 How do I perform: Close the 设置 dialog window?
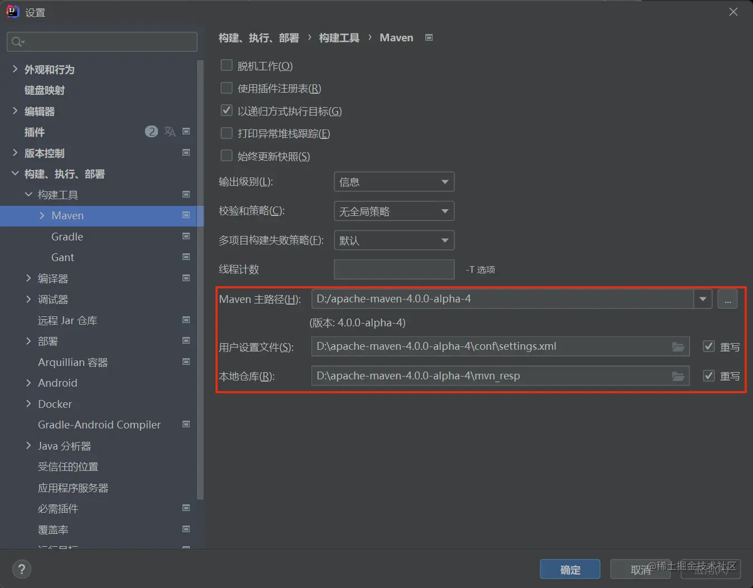733,12
